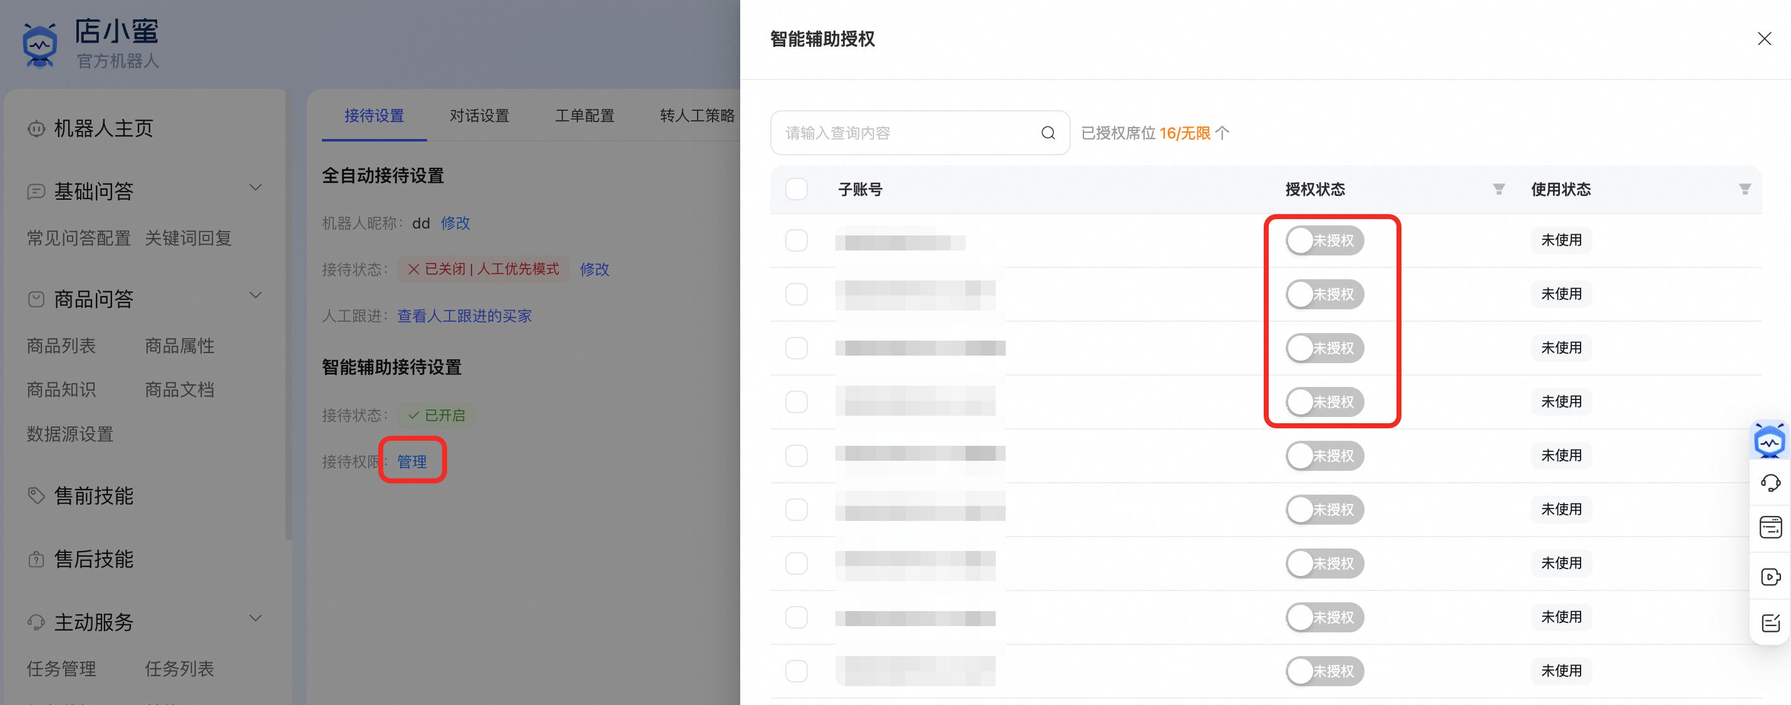Click 修改 next to the 已关闭 status

(x=594, y=269)
